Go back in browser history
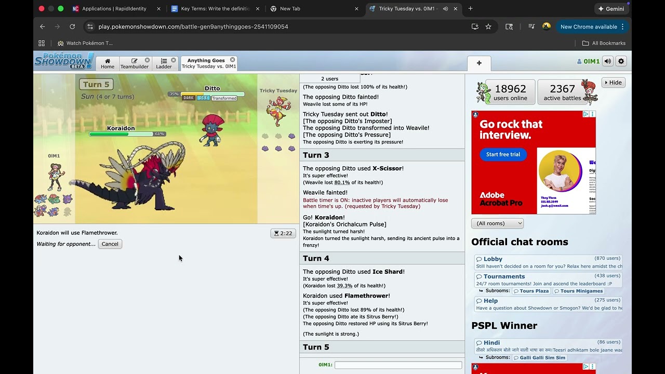This screenshot has width=665, height=374. (43, 26)
